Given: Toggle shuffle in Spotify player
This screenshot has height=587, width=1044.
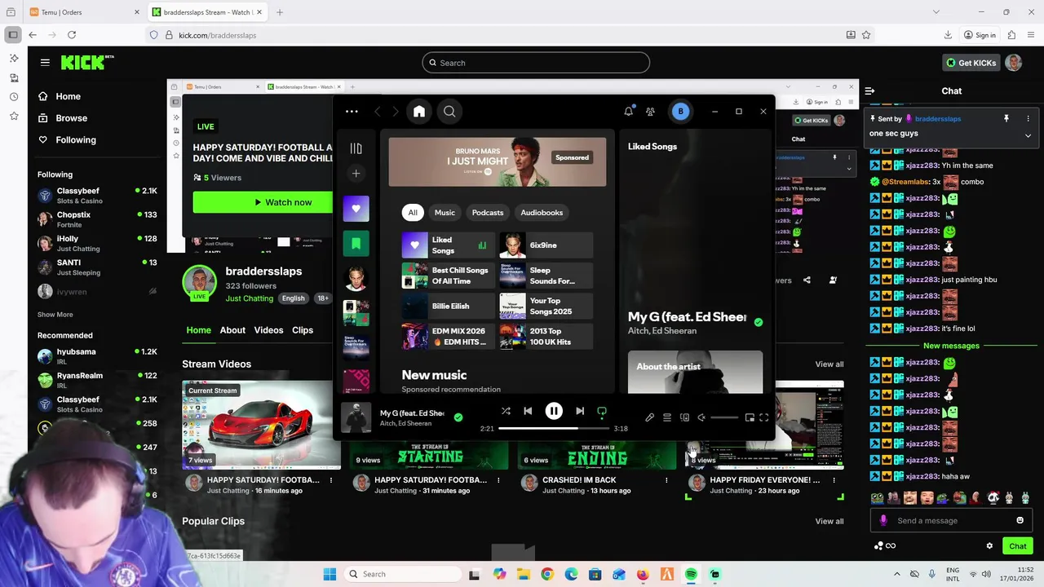Looking at the screenshot, I should [506, 412].
